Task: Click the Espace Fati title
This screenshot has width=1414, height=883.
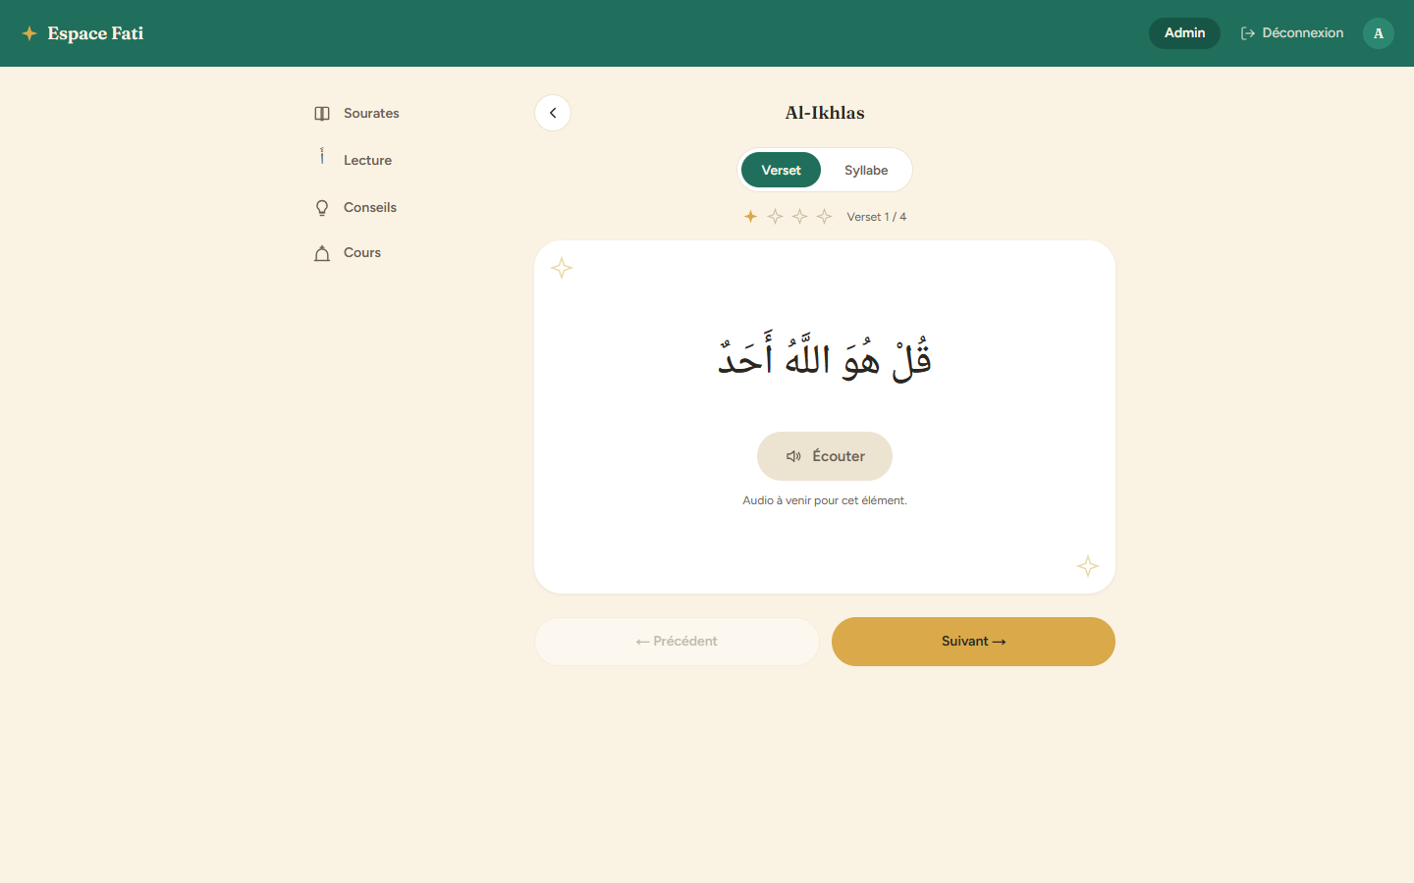Action: 95,33
